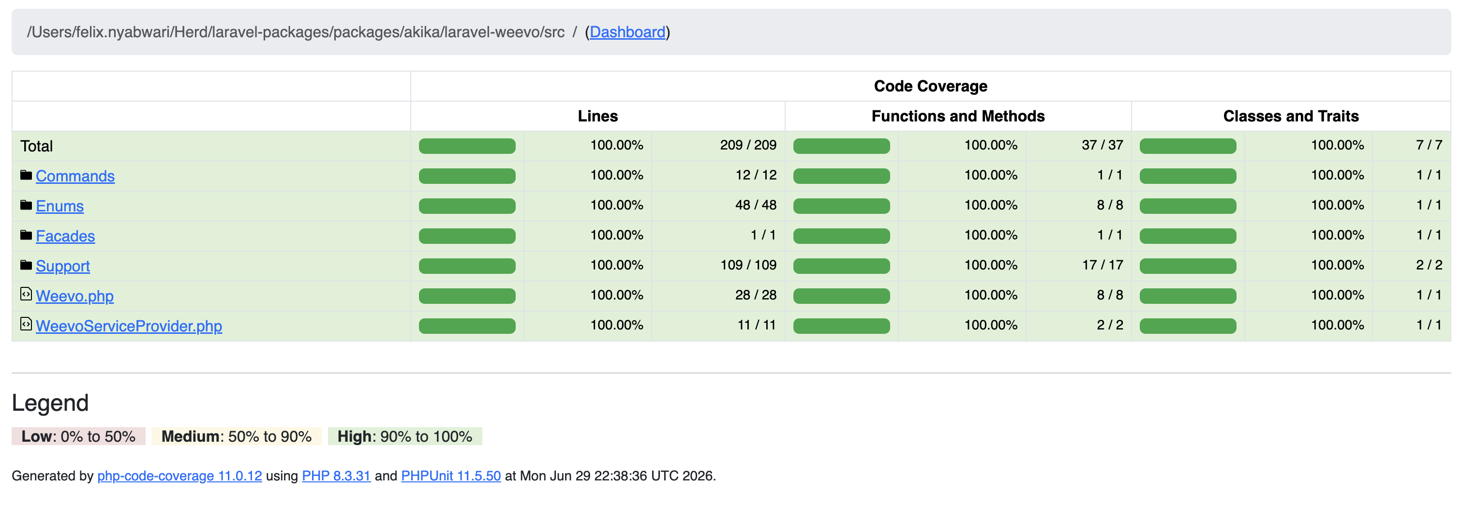Open WeevoServiceProvider.php coverage report
The image size is (1461, 508).
coord(129,327)
